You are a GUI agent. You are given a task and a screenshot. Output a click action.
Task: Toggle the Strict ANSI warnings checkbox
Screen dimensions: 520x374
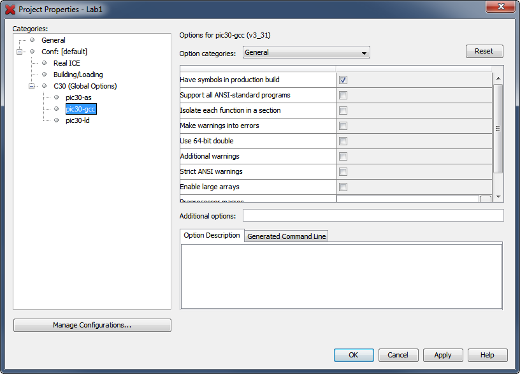coord(342,171)
